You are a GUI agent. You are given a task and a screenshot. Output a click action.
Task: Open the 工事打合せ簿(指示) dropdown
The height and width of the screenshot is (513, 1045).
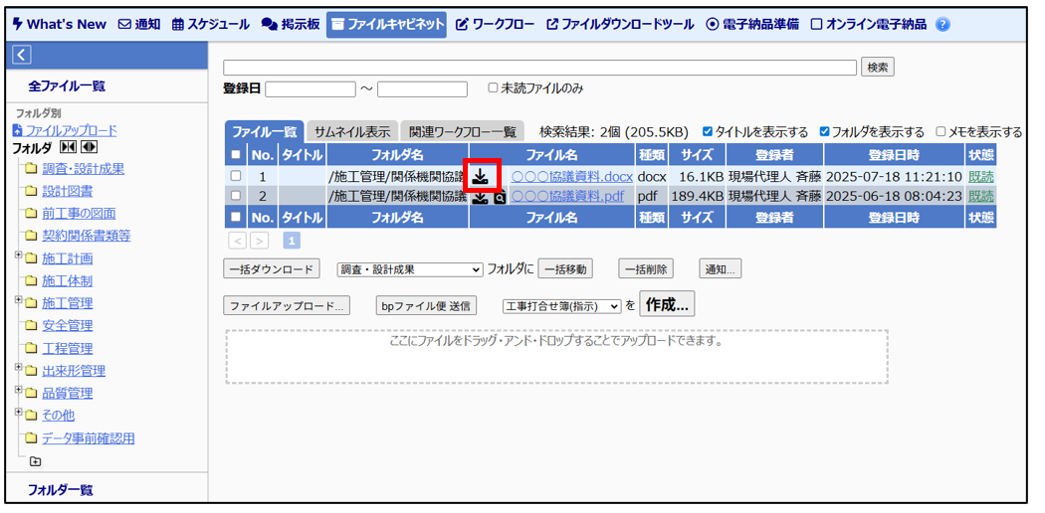click(561, 306)
